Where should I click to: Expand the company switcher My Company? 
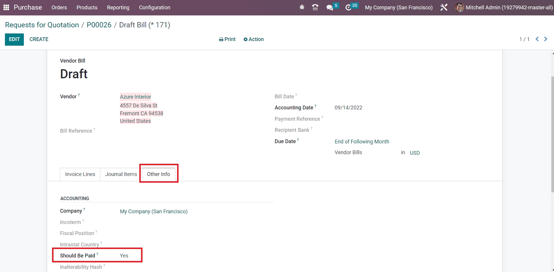tap(399, 7)
